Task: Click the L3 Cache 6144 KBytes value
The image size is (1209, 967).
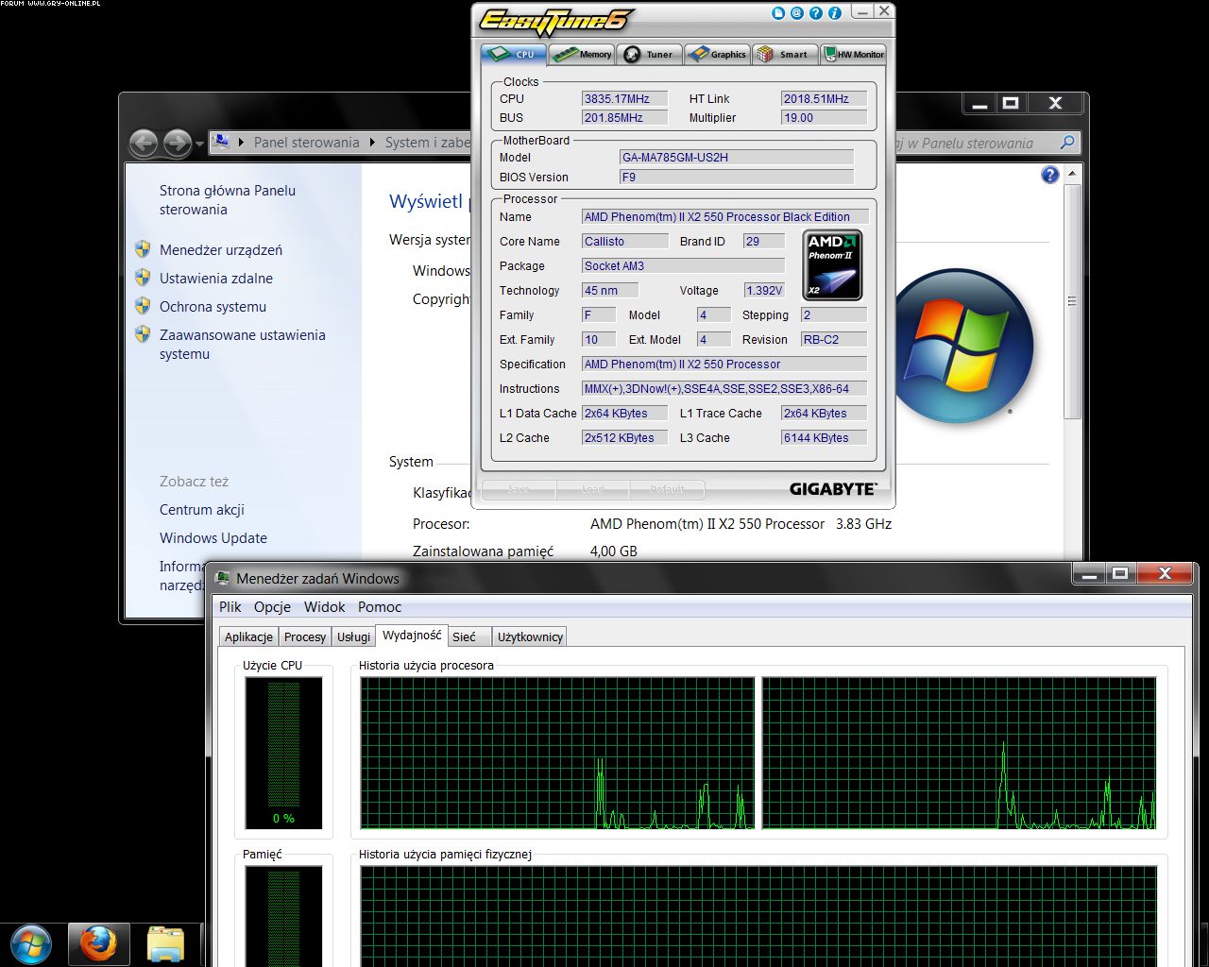Action: tap(824, 438)
